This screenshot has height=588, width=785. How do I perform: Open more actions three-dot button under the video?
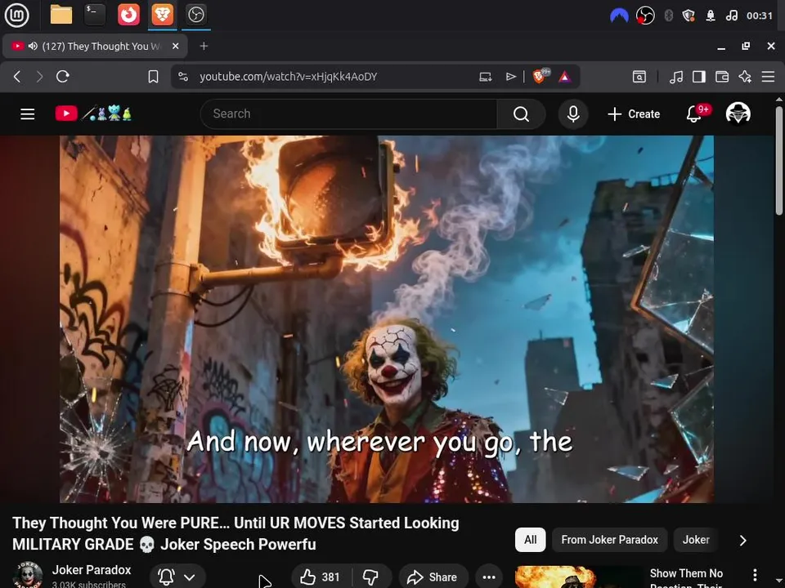tap(489, 577)
